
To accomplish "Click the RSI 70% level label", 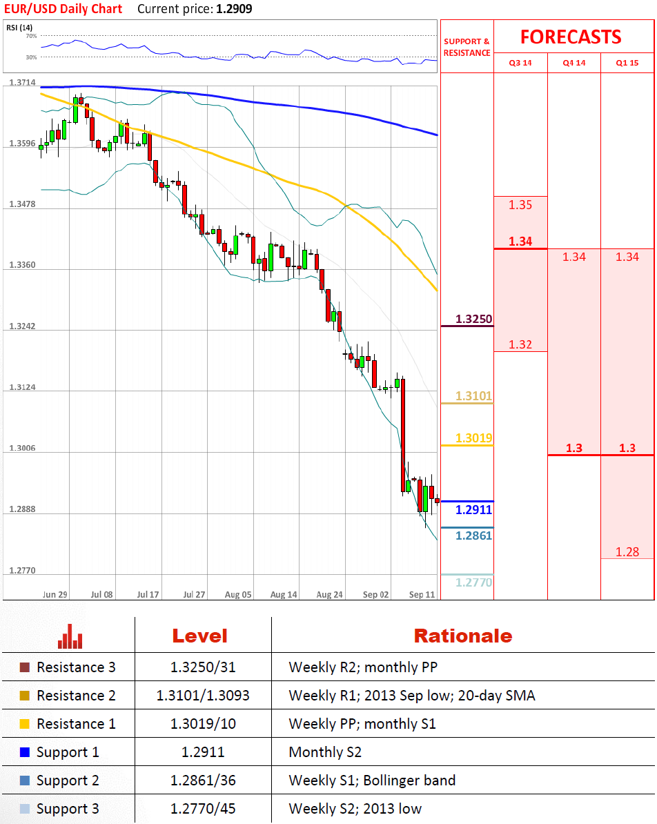I will coord(32,36).
